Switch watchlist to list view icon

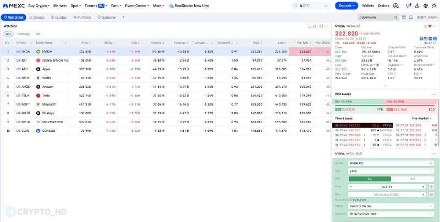[310, 26]
